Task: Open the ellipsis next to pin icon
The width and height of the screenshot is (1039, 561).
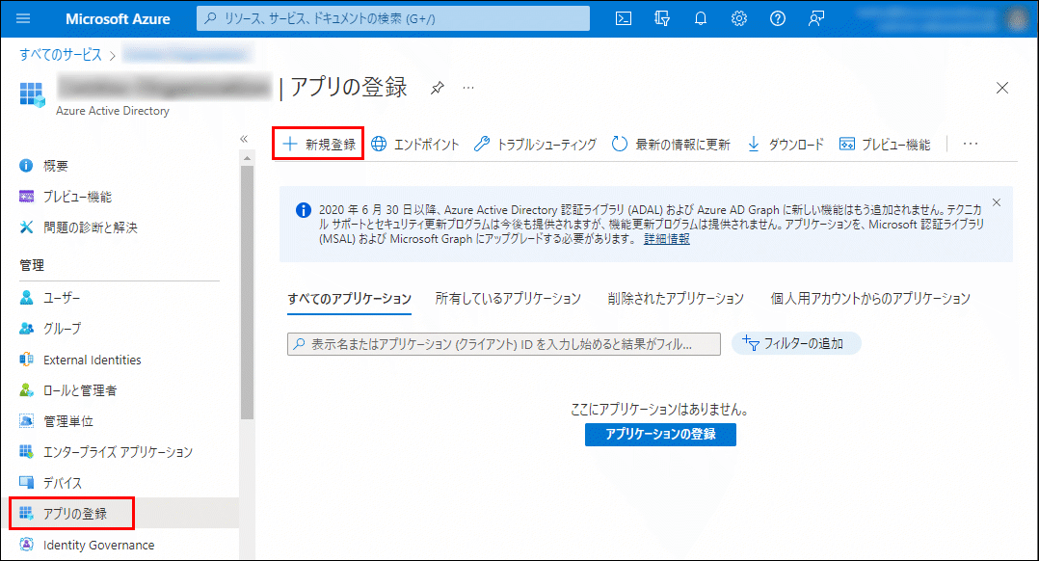Action: (468, 88)
